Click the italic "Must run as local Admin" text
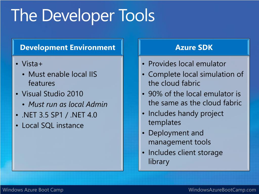259x194 pixels. 68,104
